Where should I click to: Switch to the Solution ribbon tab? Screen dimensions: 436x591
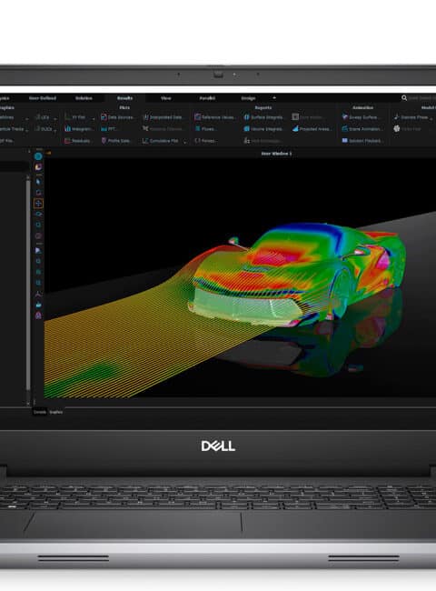84,98
